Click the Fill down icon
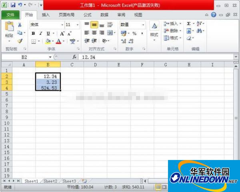The height and width of the screenshot is (192, 240). tap(189, 31)
